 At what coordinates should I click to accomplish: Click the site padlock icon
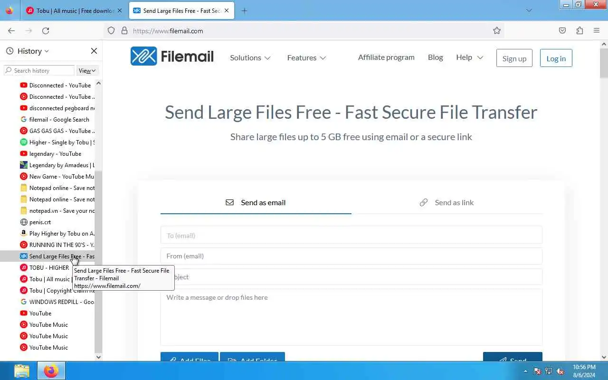pos(124,30)
